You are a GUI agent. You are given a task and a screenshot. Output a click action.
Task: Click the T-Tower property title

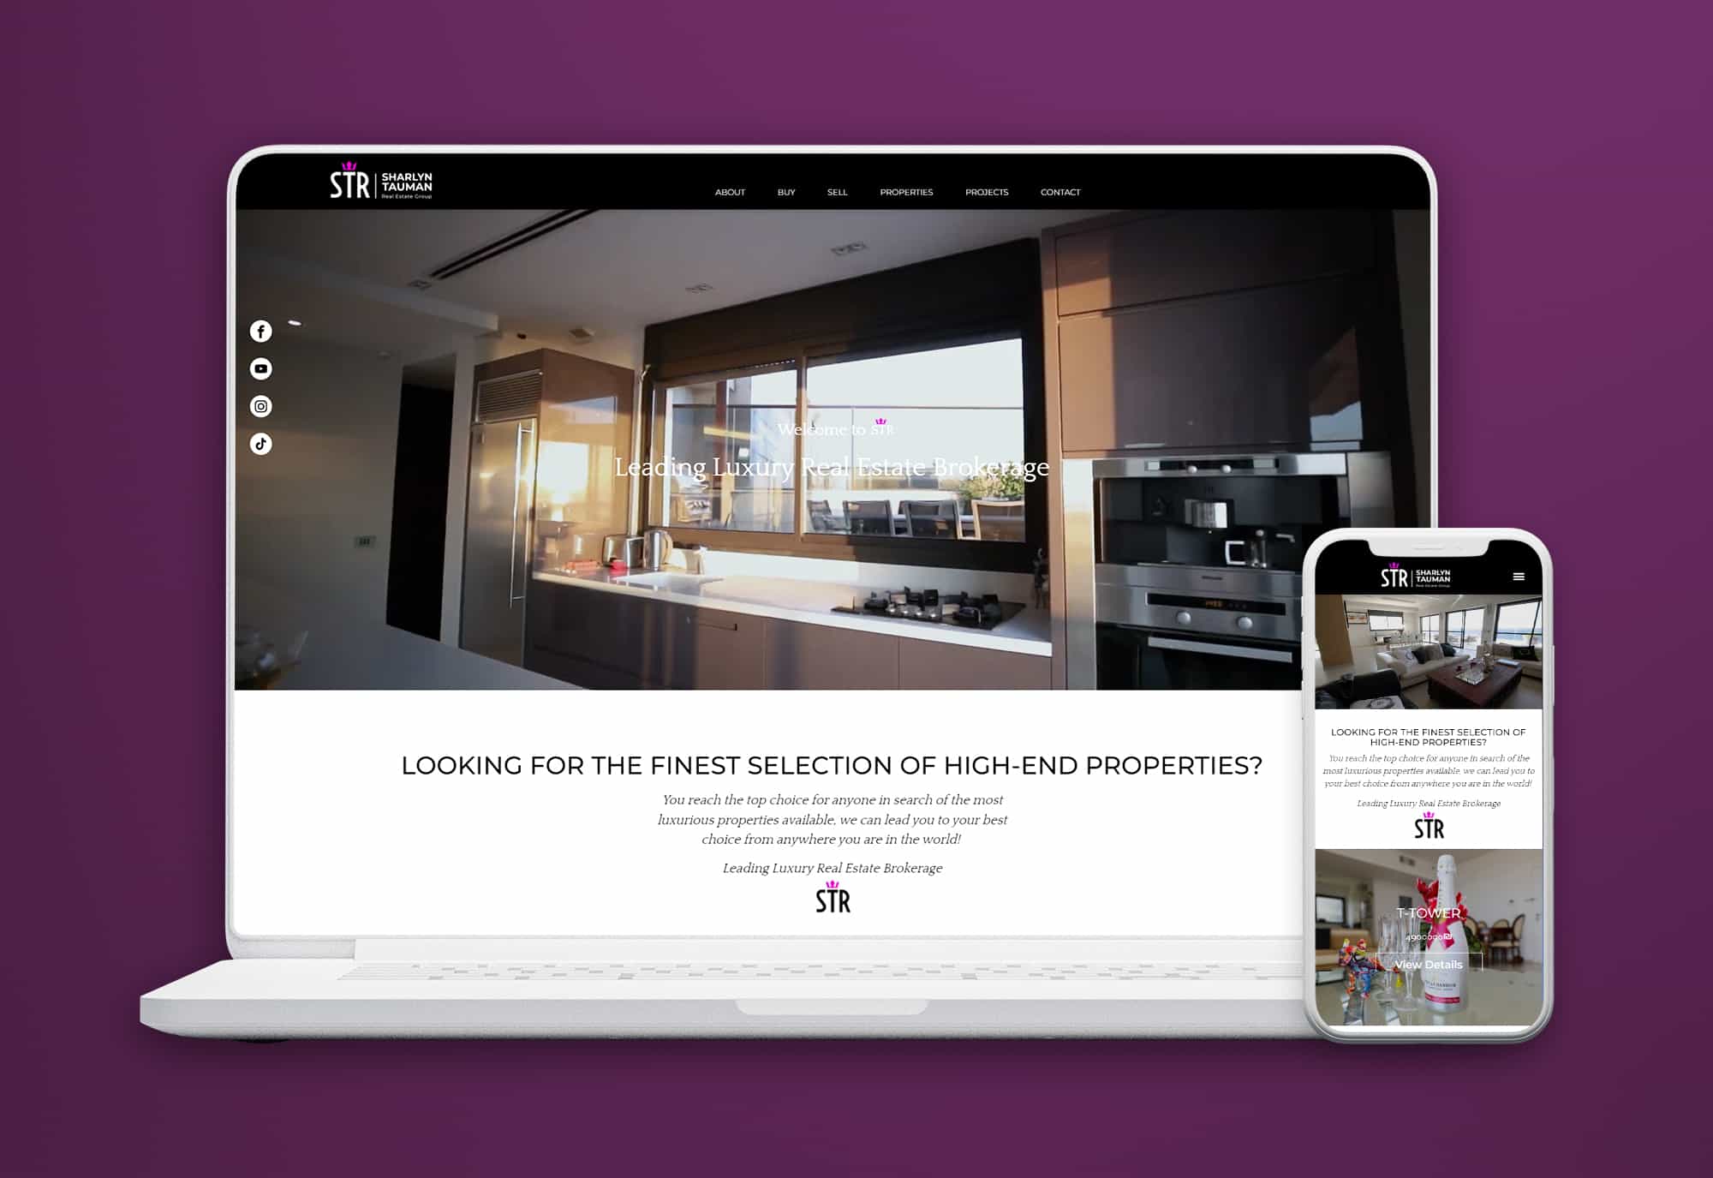(x=1429, y=913)
